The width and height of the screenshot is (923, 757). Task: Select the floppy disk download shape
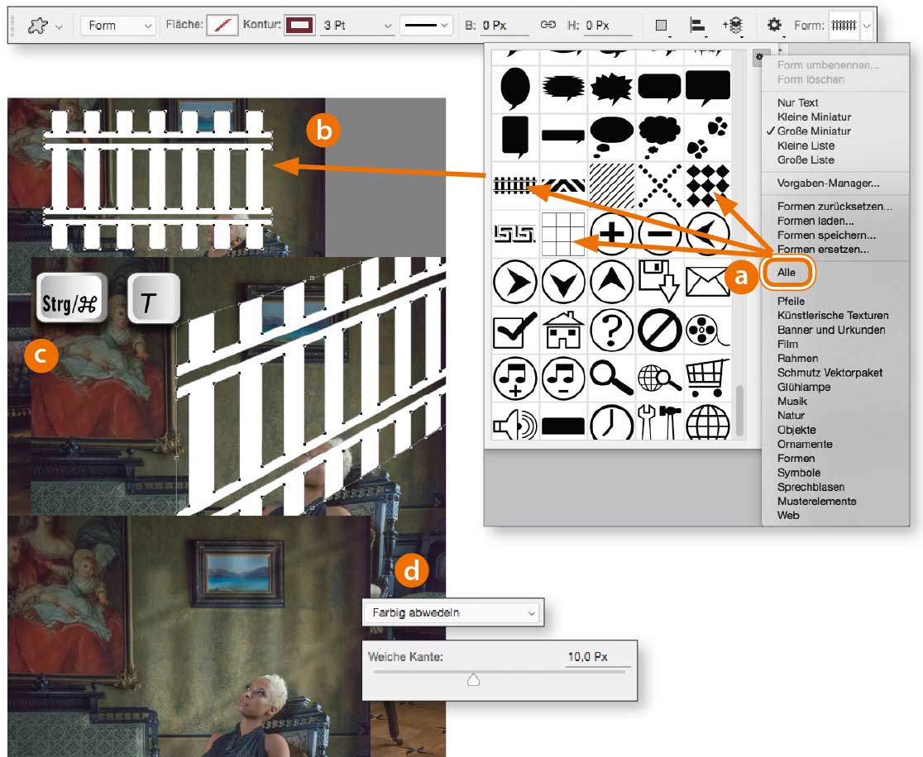(x=660, y=283)
